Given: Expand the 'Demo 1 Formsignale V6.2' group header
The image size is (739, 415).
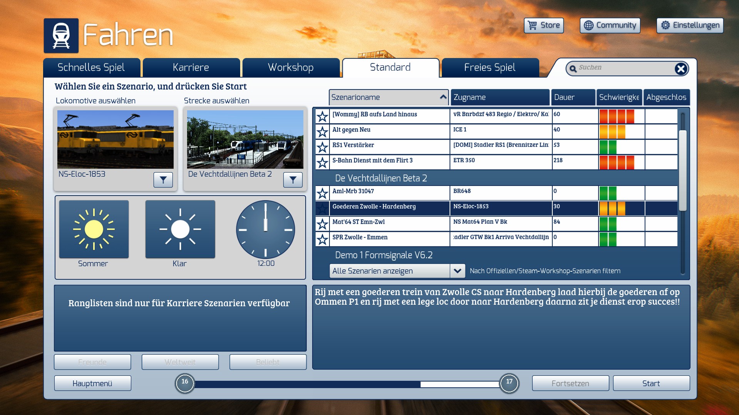Looking at the screenshot, I should click(x=384, y=255).
